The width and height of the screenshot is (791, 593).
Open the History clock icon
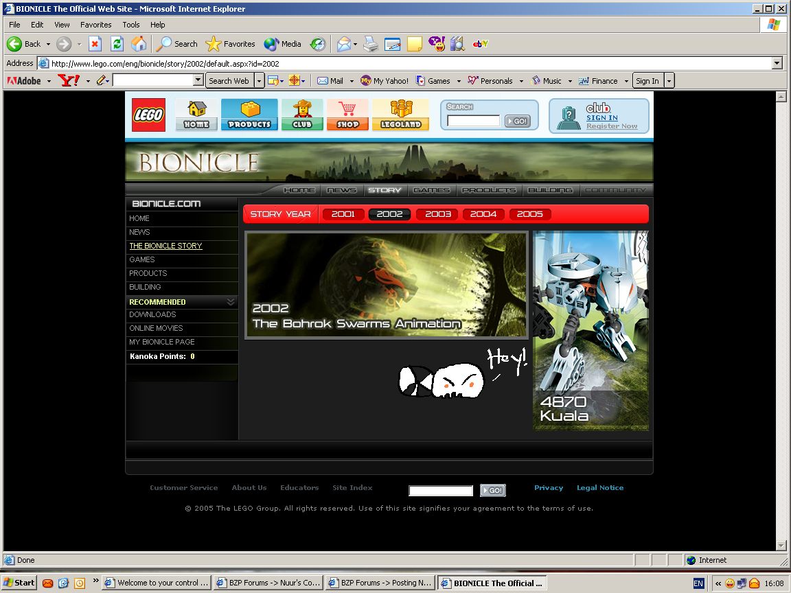point(318,44)
